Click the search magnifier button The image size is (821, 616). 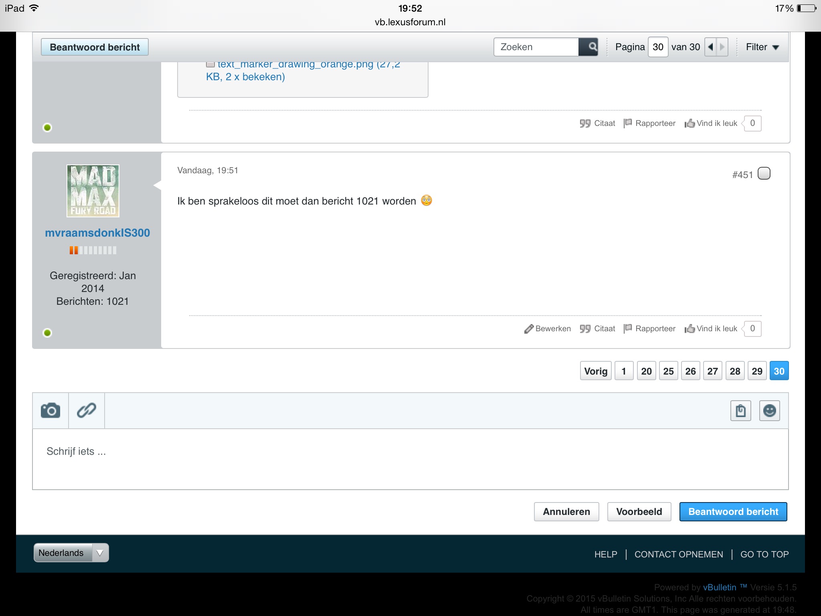(588, 47)
